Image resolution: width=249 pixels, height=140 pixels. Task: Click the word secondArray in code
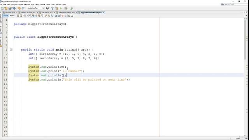[x=49, y=58]
